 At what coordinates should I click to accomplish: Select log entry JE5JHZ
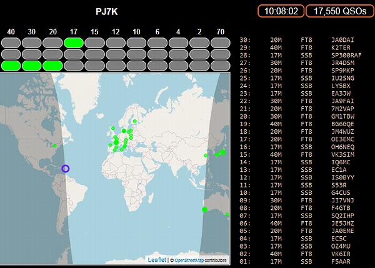[297, 223]
